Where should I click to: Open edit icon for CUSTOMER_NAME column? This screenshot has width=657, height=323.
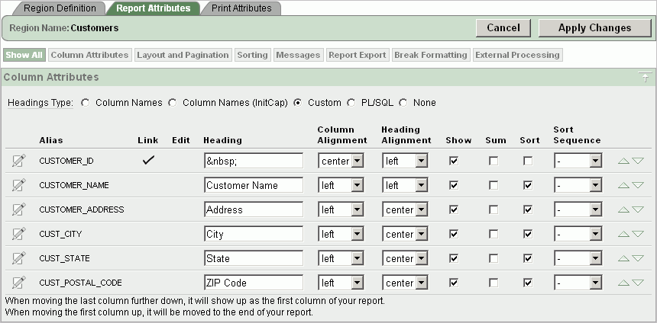[19, 185]
